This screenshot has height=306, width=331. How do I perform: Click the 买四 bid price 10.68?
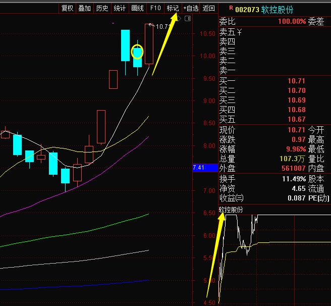[296, 110]
